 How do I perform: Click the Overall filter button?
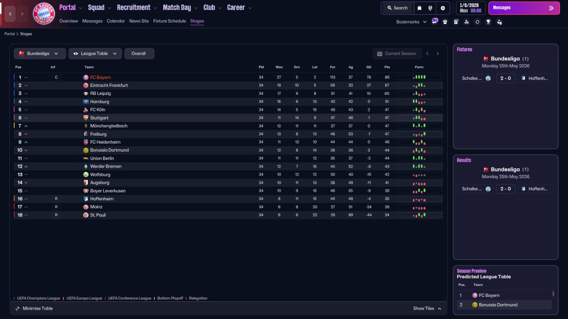pyautogui.click(x=139, y=54)
